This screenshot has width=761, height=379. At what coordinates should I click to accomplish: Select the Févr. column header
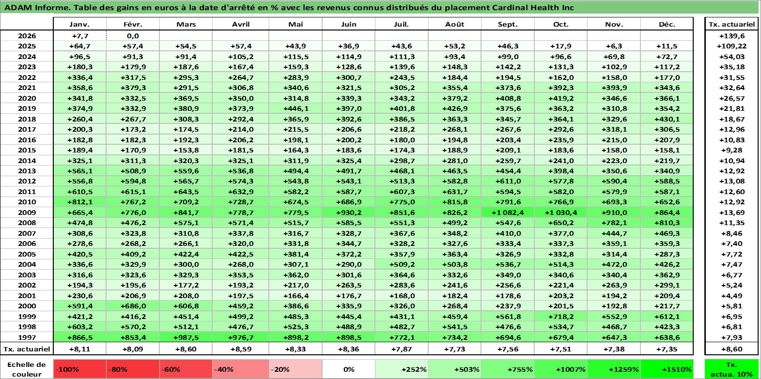pyautogui.click(x=133, y=24)
